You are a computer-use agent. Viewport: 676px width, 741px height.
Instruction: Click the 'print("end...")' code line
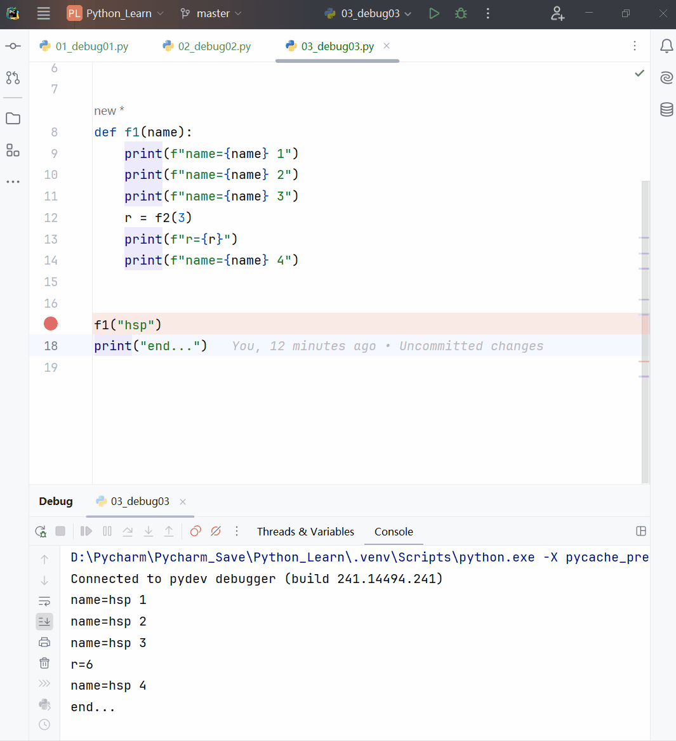(x=150, y=346)
